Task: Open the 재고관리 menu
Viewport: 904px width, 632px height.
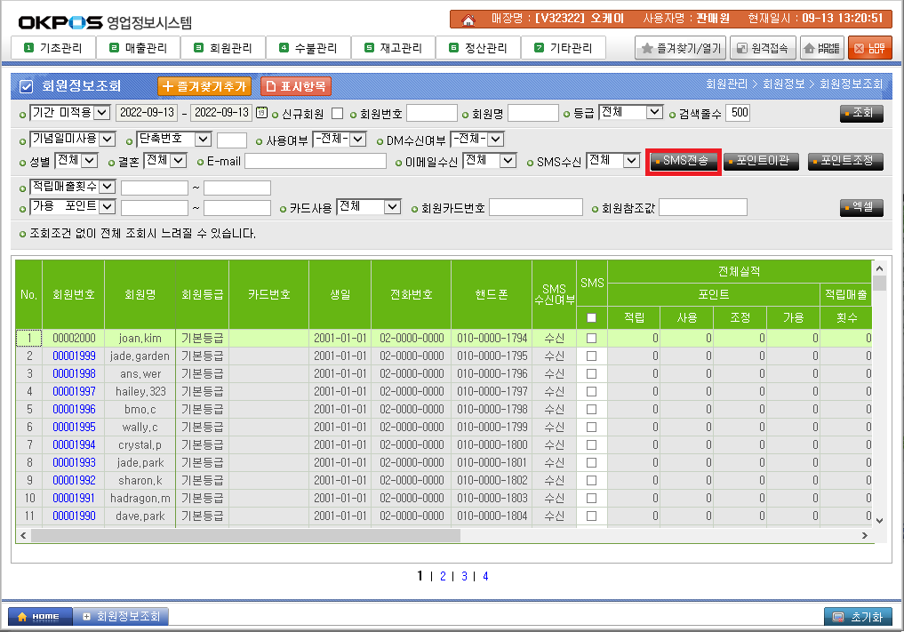Action: 394,48
